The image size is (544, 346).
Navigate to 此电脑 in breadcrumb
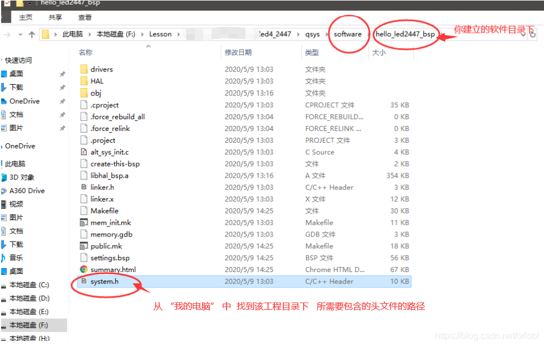72,34
